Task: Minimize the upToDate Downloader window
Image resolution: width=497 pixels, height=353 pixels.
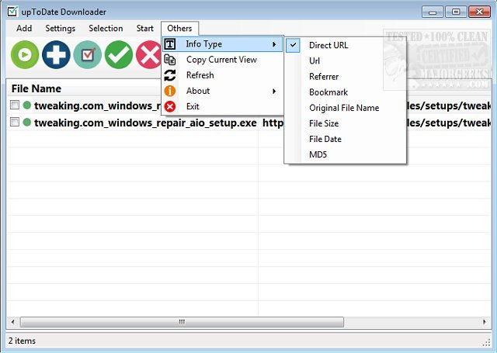Action: pyautogui.click(x=433, y=12)
